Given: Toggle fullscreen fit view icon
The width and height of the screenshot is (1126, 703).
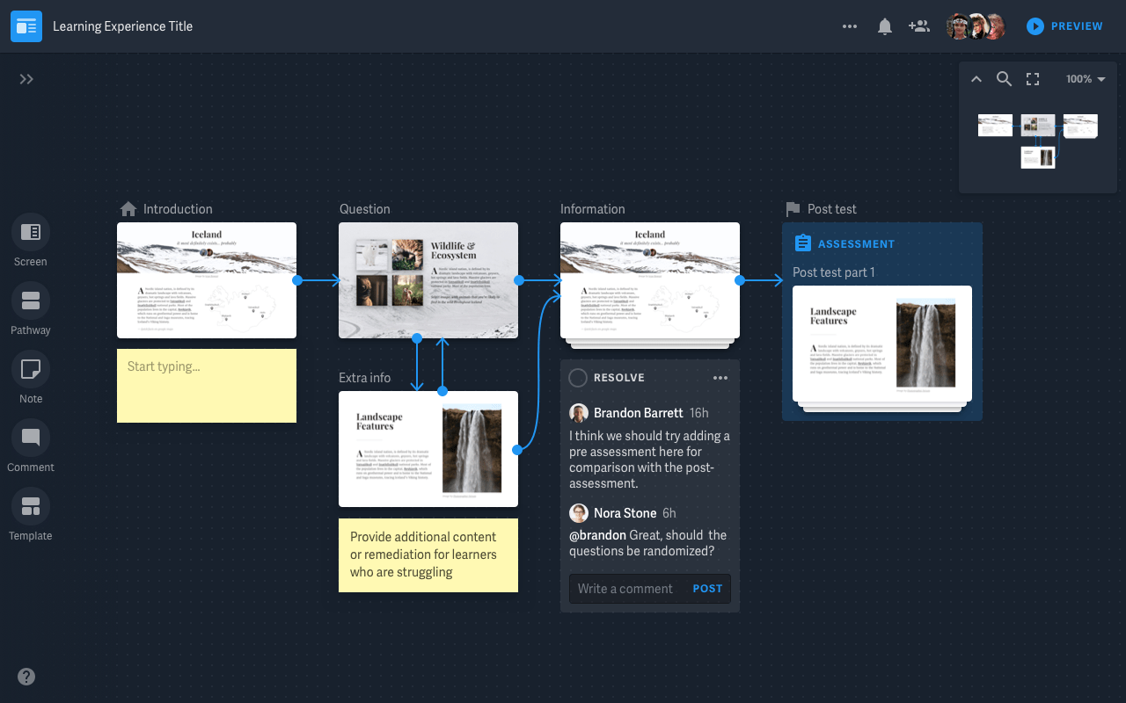Looking at the screenshot, I should point(1033,79).
